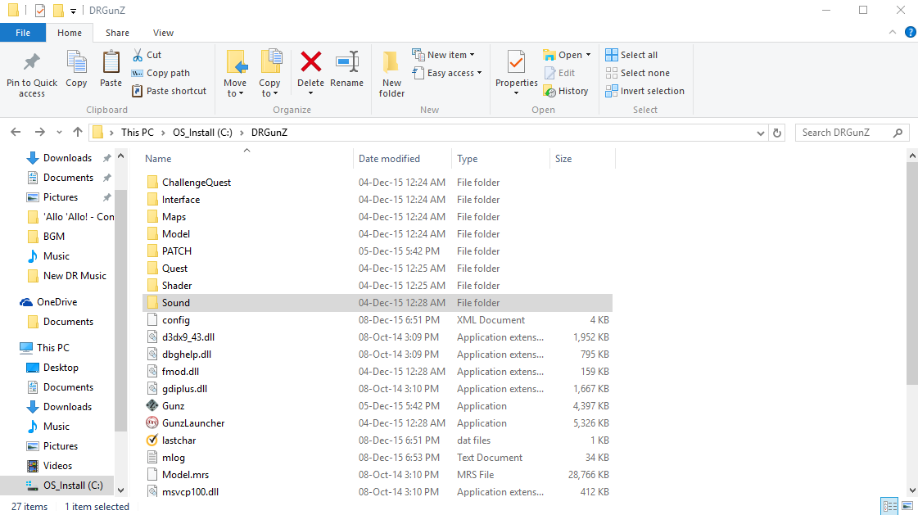918x515 pixels.
Task: Switch to Details view icon in status bar
Action: 890,506
